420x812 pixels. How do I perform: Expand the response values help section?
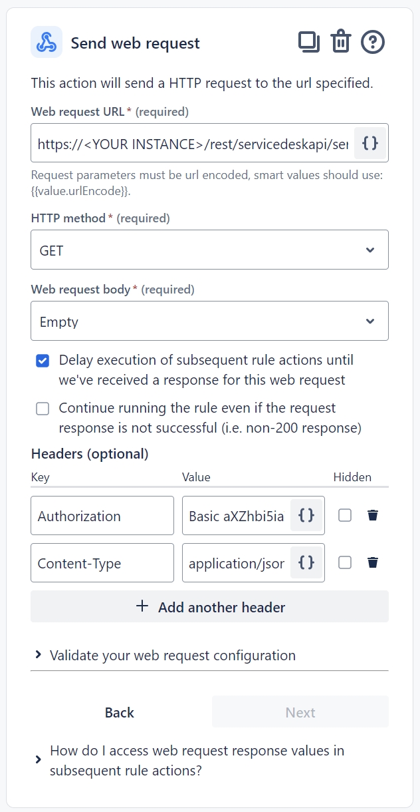point(197,760)
